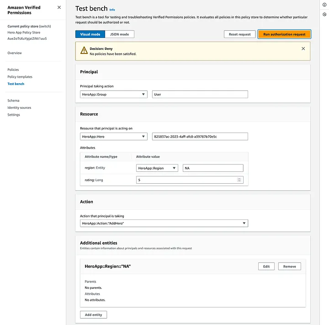Open the AddHero action dropdown
The image size is (329, 325).
click(x=164, y=223)
